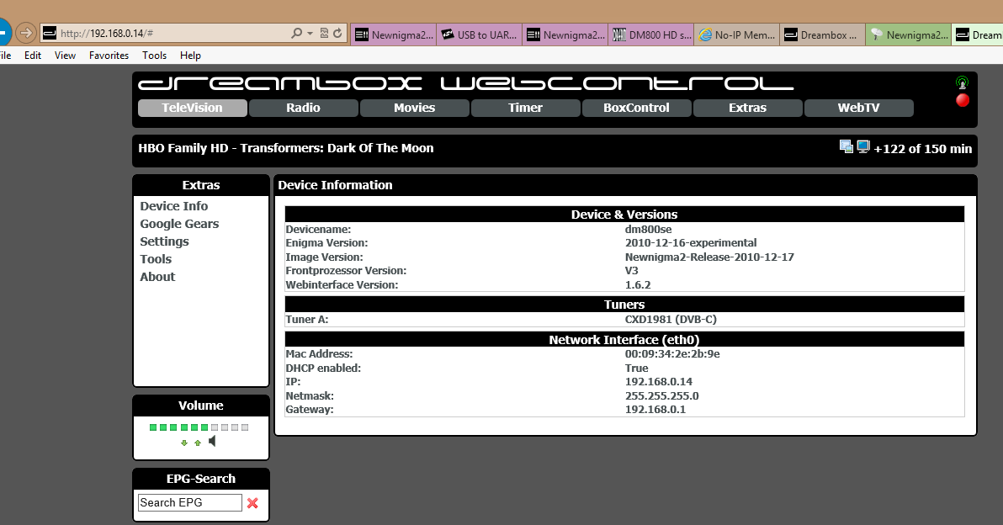Open the TeleVision section

pos(193,108)
